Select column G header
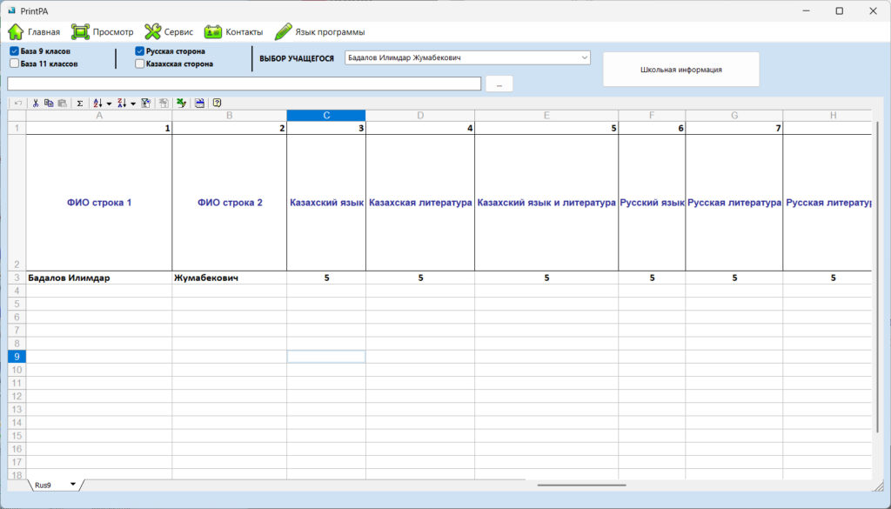The height and width of the screenshot is (509, 891). point(734,116)
